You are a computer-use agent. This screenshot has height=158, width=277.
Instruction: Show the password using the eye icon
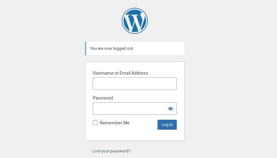(171, 109)
